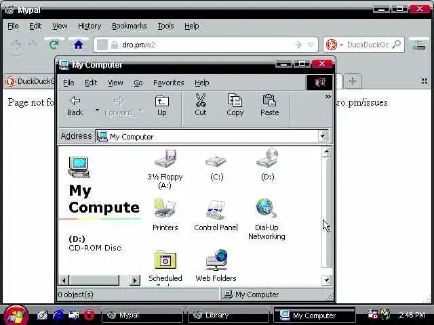
Task: Click the Back toolbar button
Action: [75, 106]
